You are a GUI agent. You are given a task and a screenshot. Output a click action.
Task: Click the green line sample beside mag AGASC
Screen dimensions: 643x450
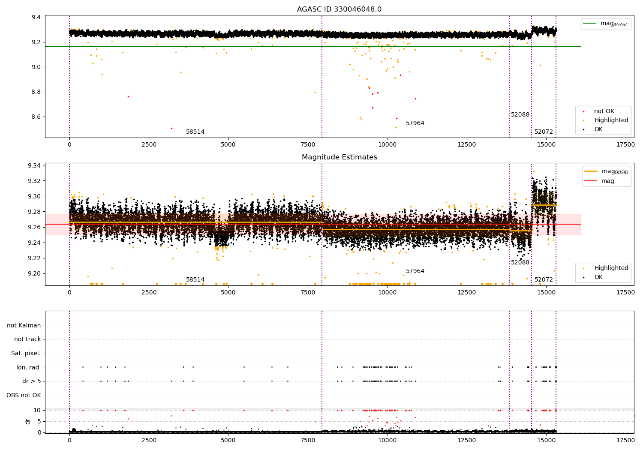pyautogui.click(x=590, y=24)
